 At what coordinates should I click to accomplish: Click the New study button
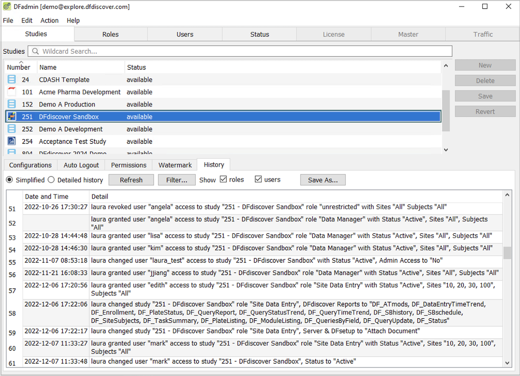point(485,65)
